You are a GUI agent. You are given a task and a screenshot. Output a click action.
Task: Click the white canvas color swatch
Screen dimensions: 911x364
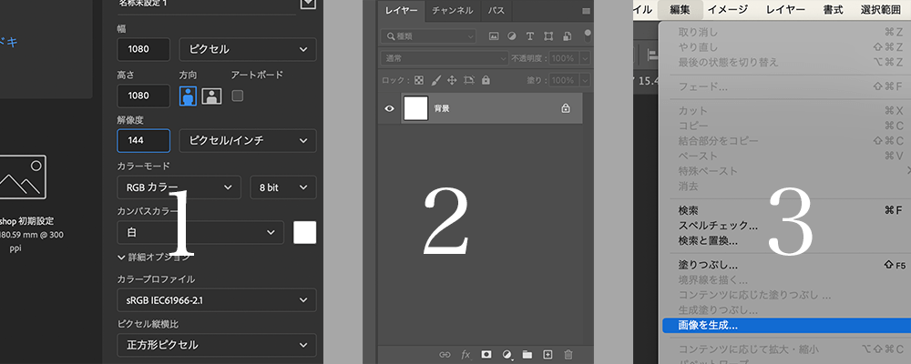(304, 232)
